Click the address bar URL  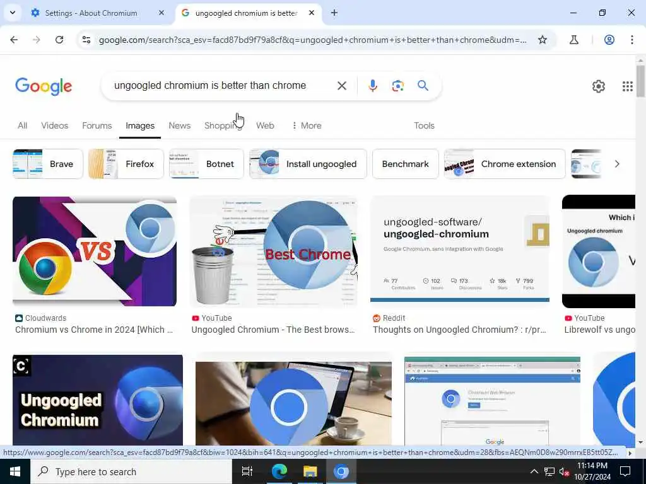[313, 40]
